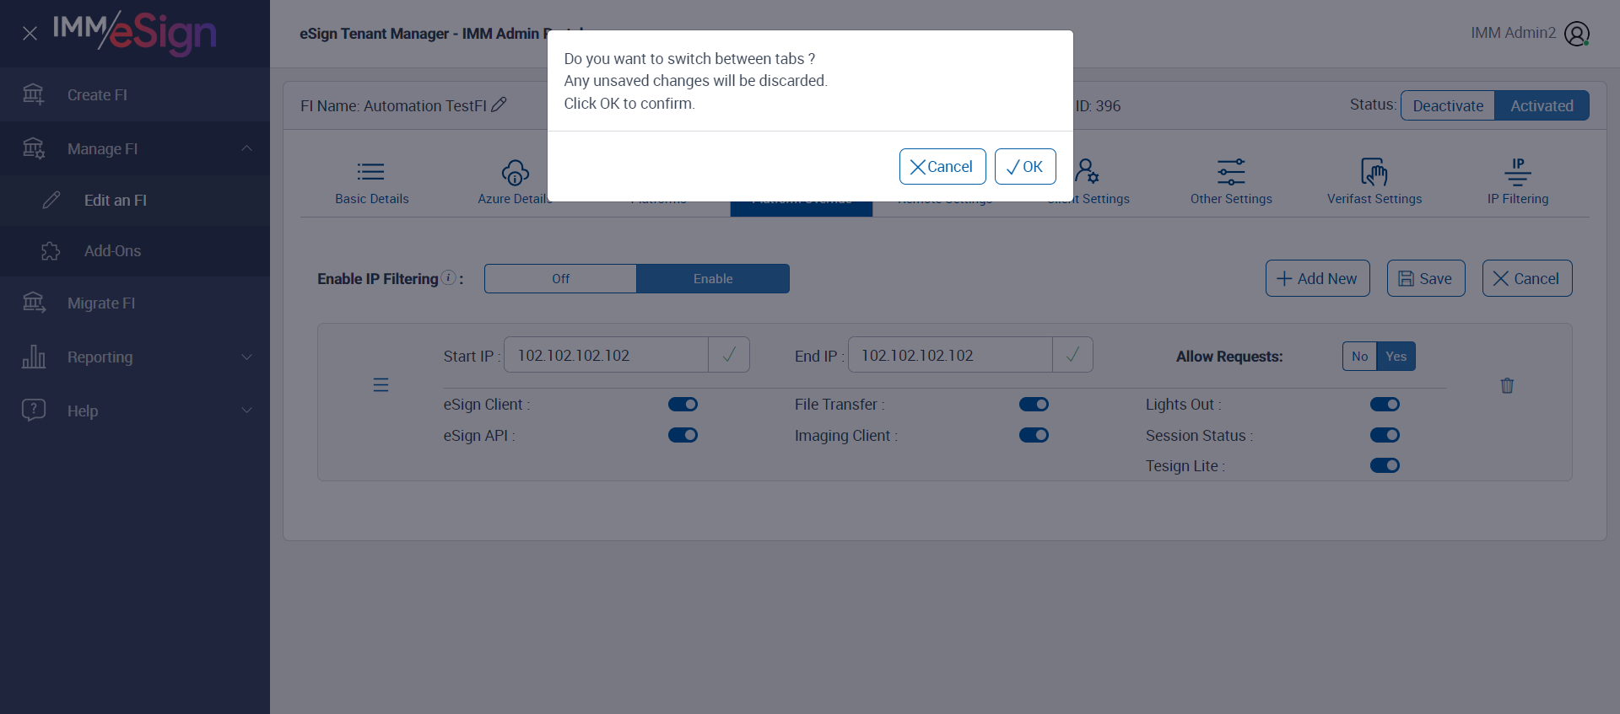This screenshot has width=1620, height=714.
Task: Select Add-Ons menu item
Action: 135,251
